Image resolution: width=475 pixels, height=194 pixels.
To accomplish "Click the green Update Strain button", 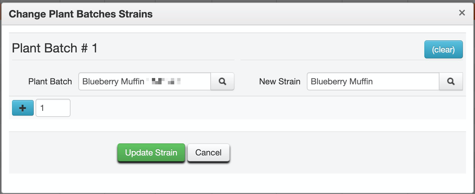I will click(x=151, y=153).
